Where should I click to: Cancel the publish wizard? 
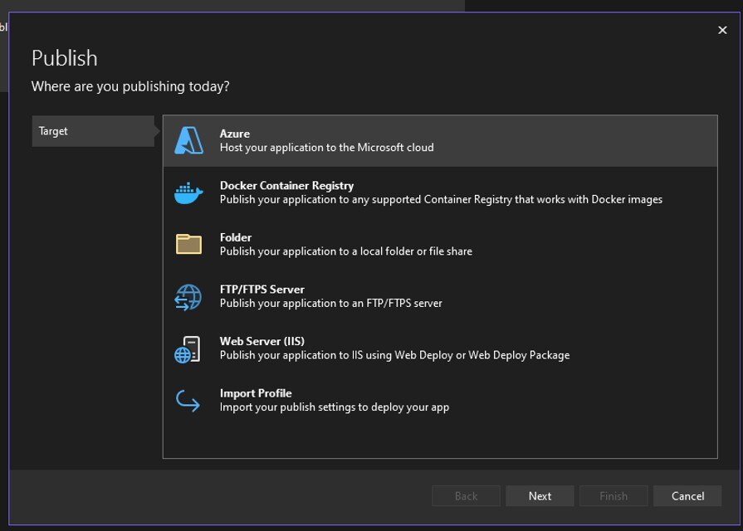pos(687,495)
